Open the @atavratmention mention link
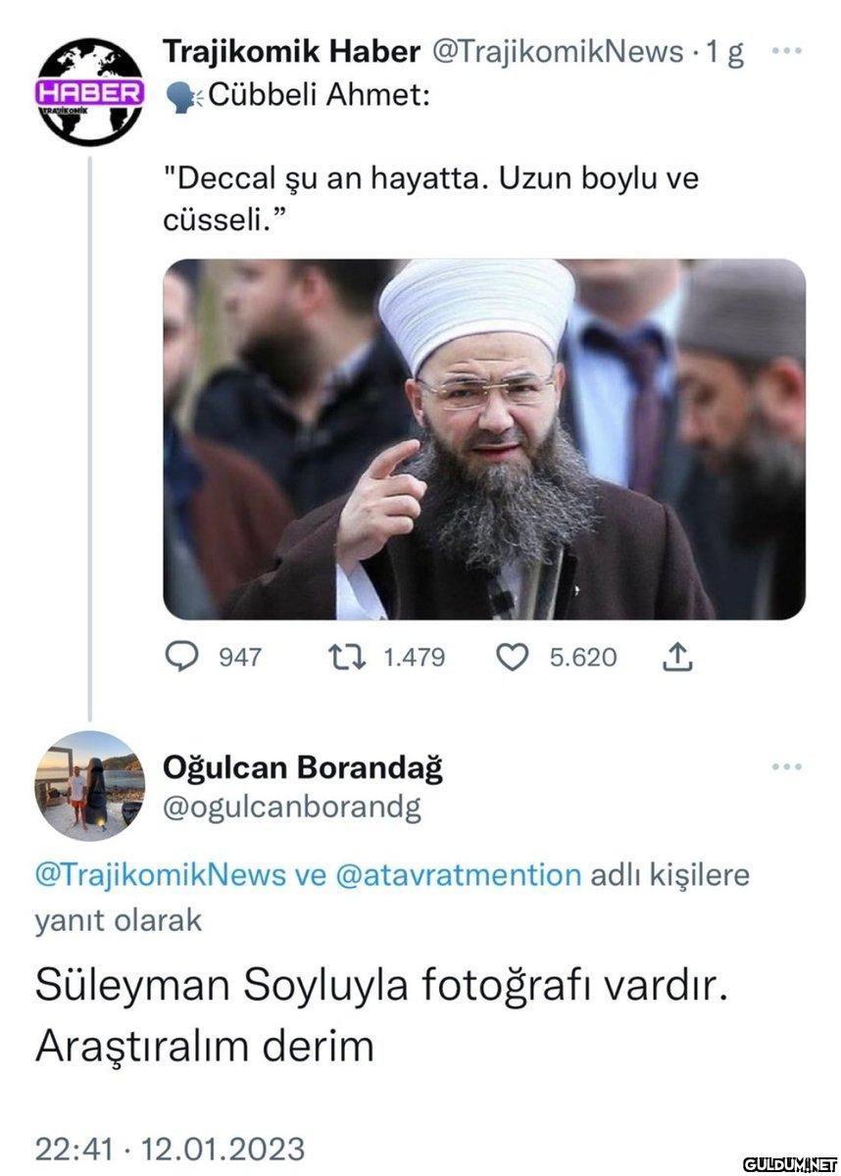The height and width of the screenshot is (1176, 841). 458,874
